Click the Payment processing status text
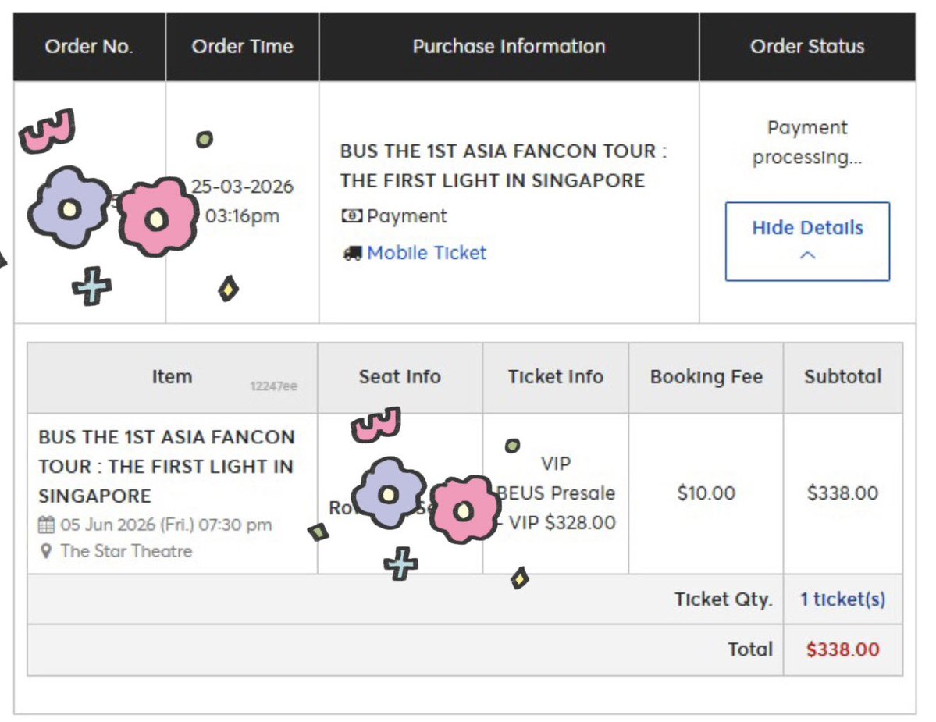The height and width of the screenshot is (722, 936). 807,142
